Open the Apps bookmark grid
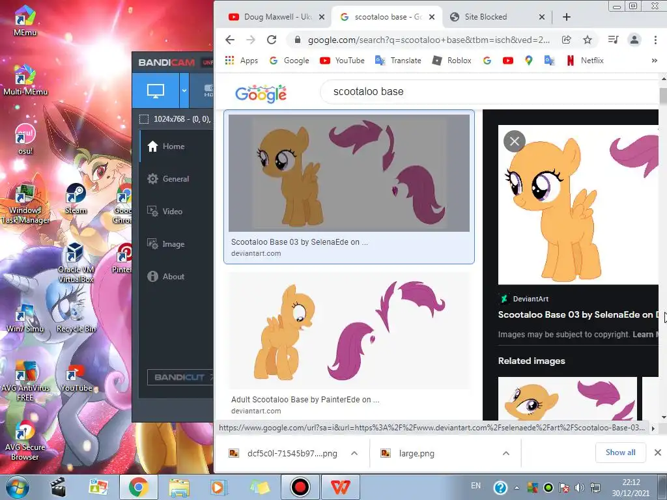The width and height of the screenshot is (667, 500). (x=241, y=61)
